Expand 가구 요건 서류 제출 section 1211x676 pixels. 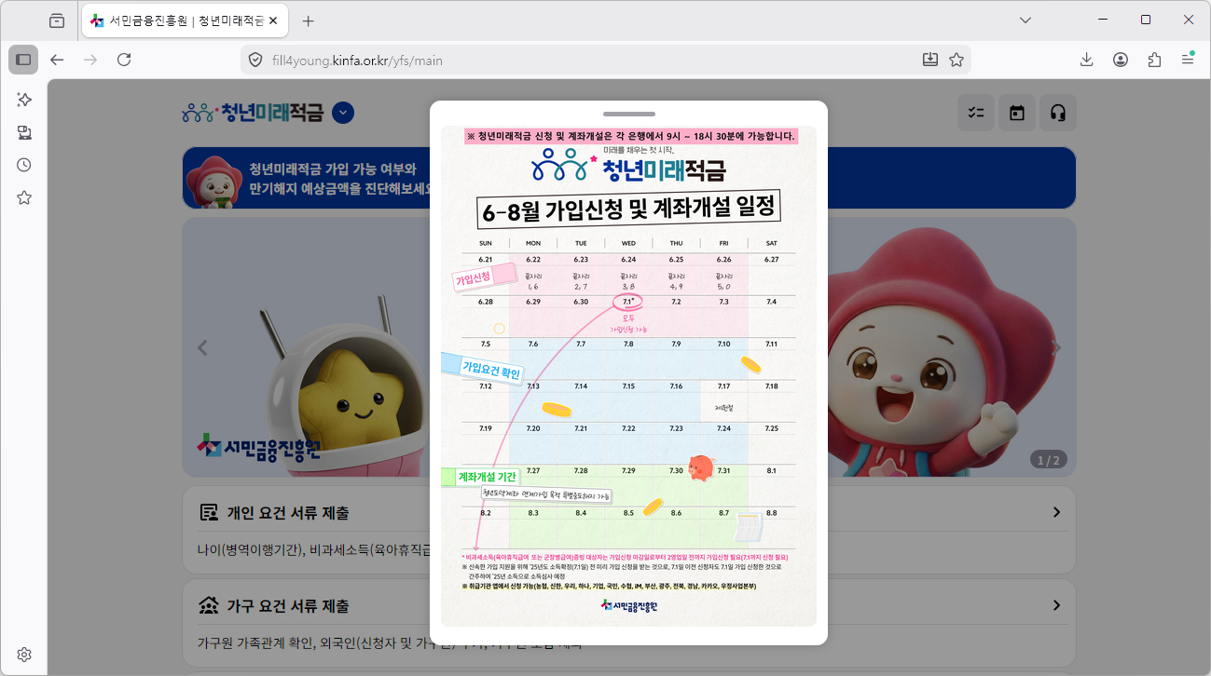[1056, 605]
